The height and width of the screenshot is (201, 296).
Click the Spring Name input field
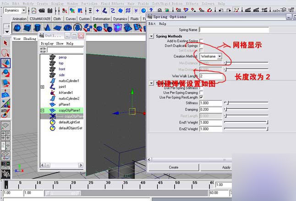tap(234, 30)
